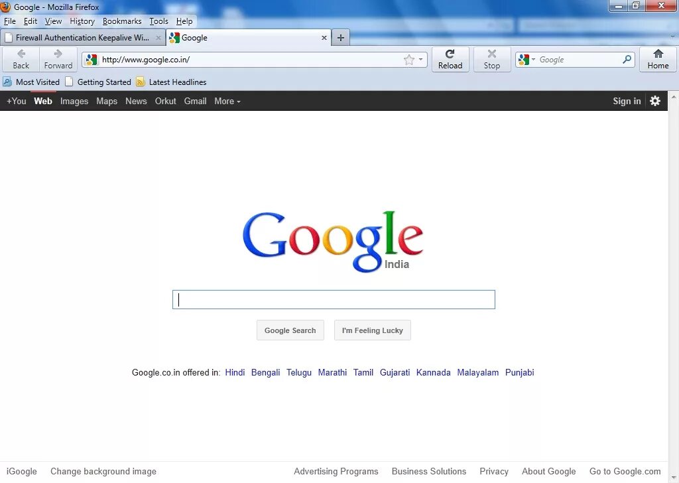The image size is (679, 483).
Task: Open the Bookmarks menu
Action: coord(122,21)
